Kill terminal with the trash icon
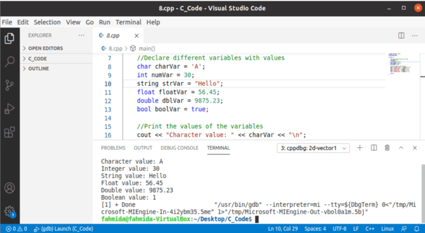 387,148
